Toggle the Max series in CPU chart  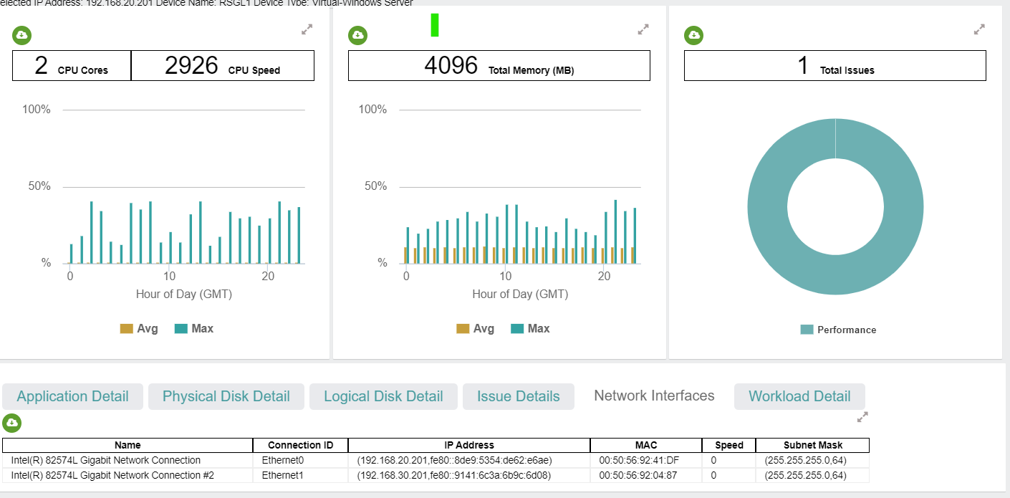click(x=194, y=329)
